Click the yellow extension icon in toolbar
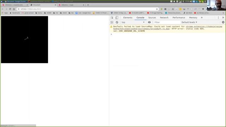The height and width of the screenshot is (127, 226). tap(180, 9)
